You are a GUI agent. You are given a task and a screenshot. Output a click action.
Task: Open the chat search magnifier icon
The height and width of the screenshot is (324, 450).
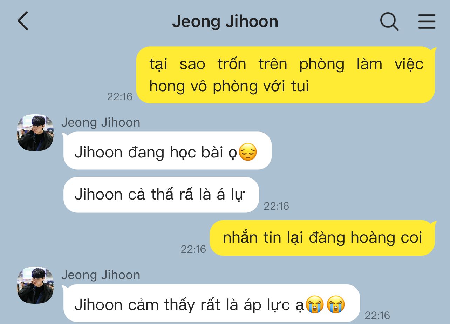(x=389, y=21)
